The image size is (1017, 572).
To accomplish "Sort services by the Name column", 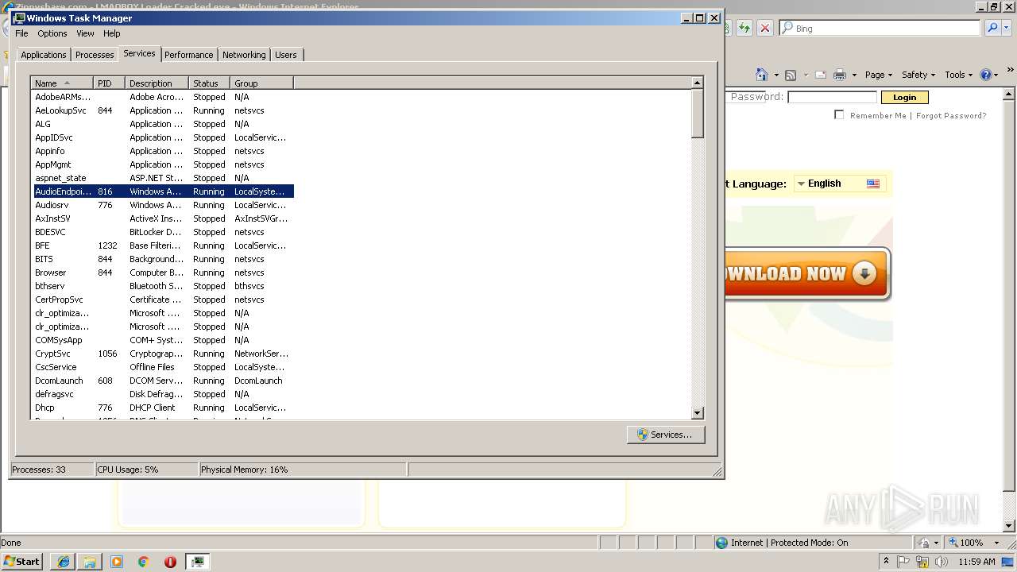I will [x=62, y=83].
